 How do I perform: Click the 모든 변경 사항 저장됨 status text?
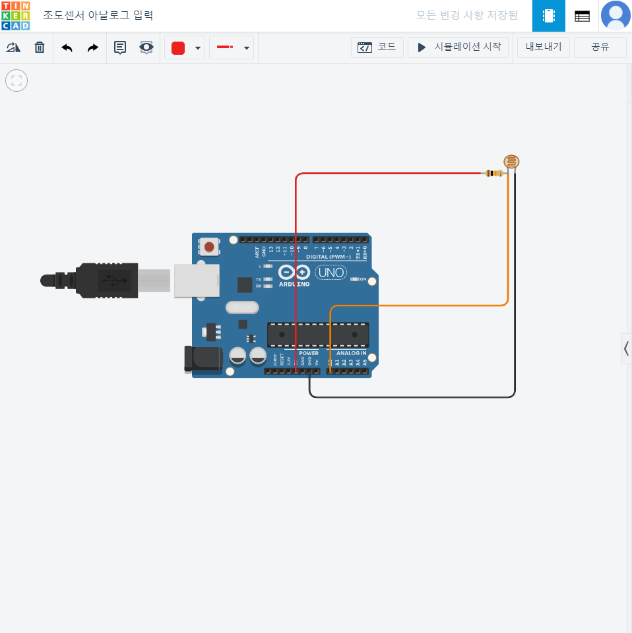click(x=467, y=15)
